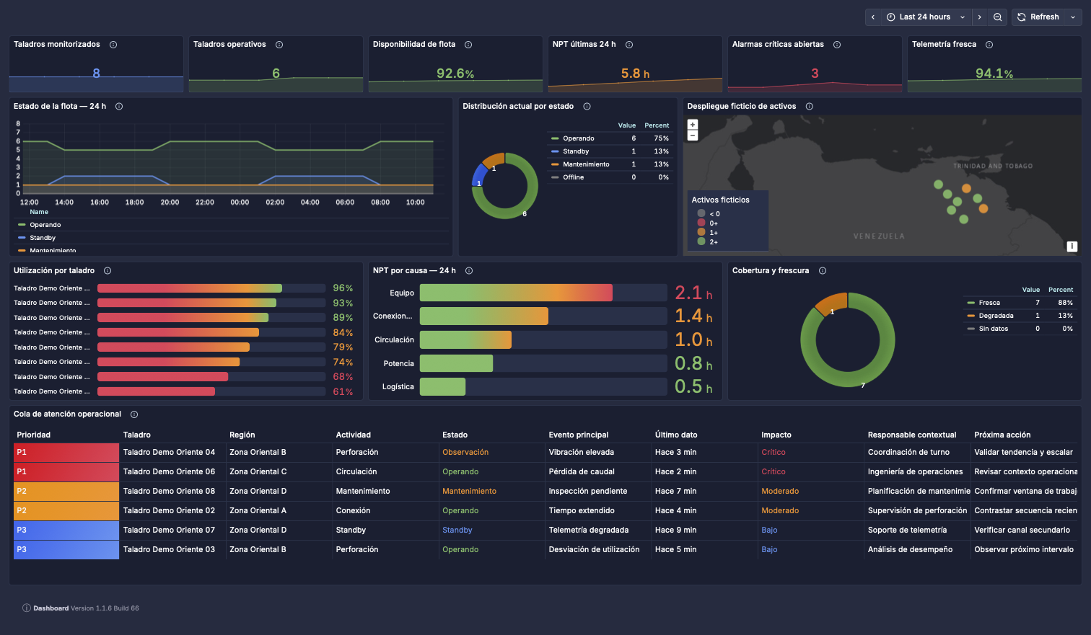Zoom in on the map
This screenshot has height=635, width=1091.
pos(693,125)
